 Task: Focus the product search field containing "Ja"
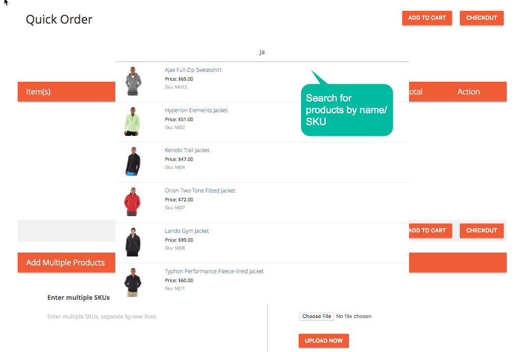click(262, 52)
